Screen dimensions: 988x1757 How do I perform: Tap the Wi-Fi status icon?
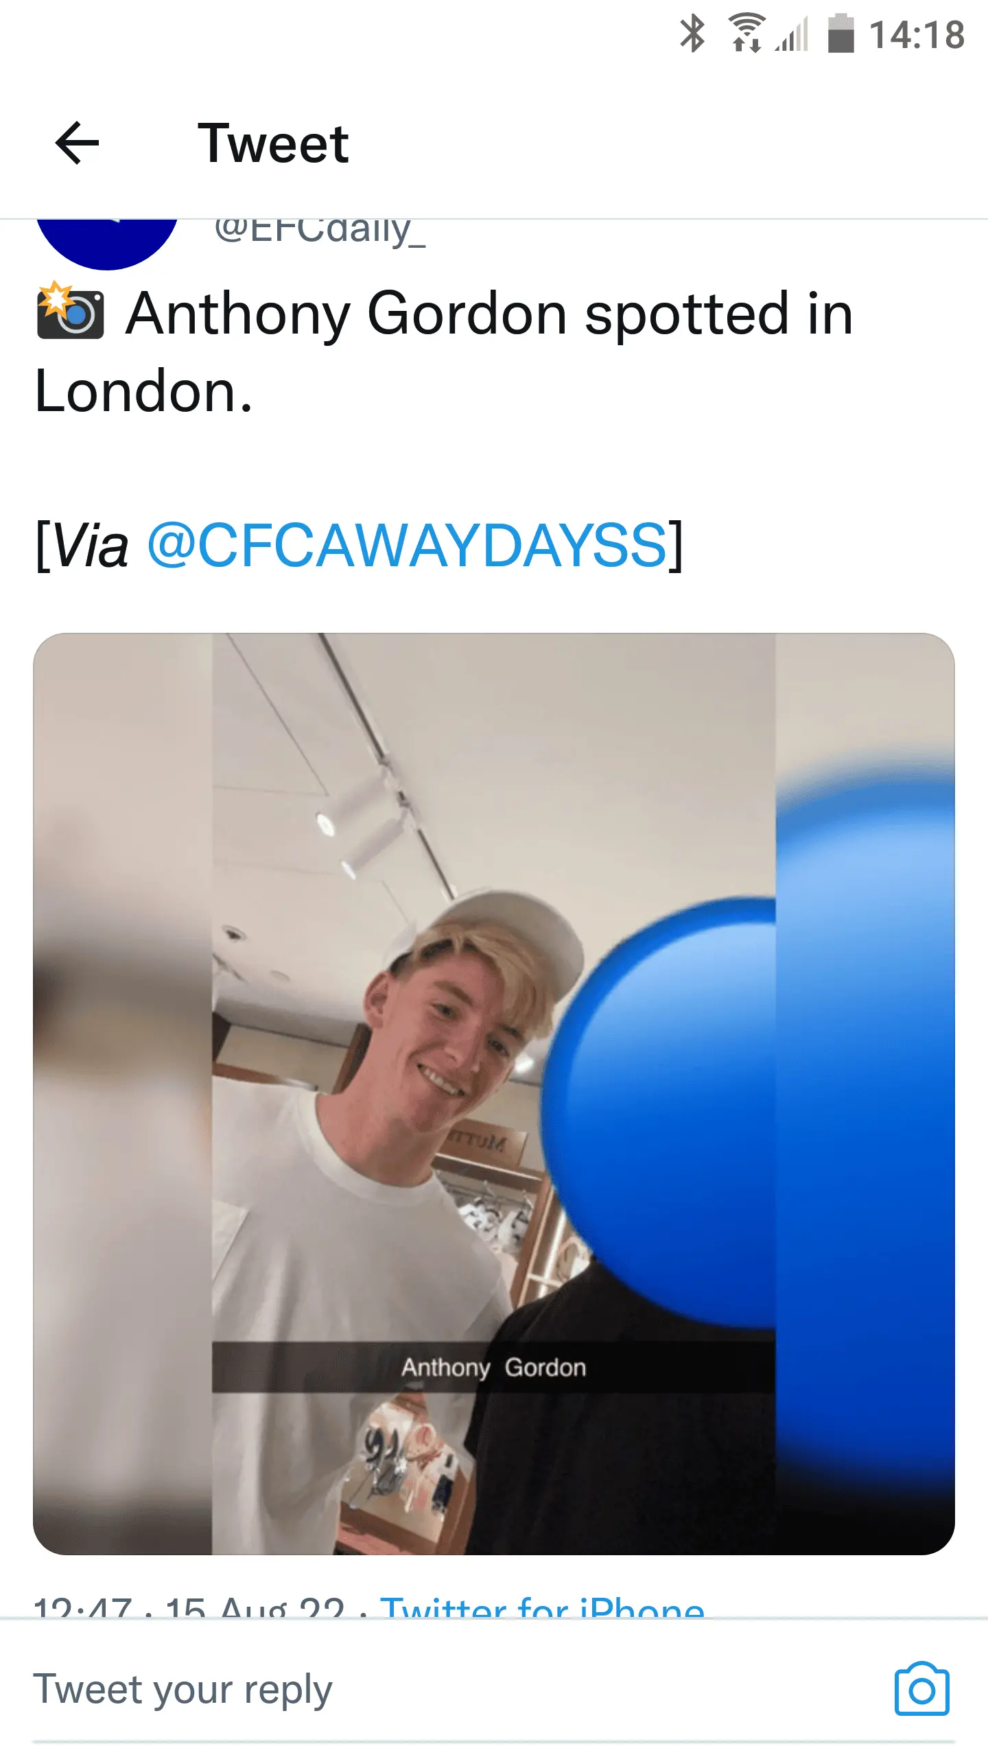pos(746,33)
